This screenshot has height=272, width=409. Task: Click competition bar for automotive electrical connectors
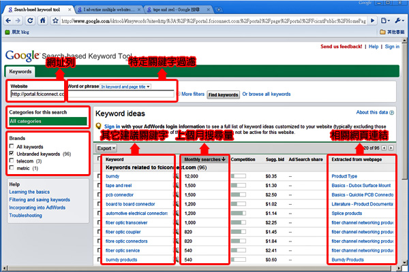click(x=239, y=213)
